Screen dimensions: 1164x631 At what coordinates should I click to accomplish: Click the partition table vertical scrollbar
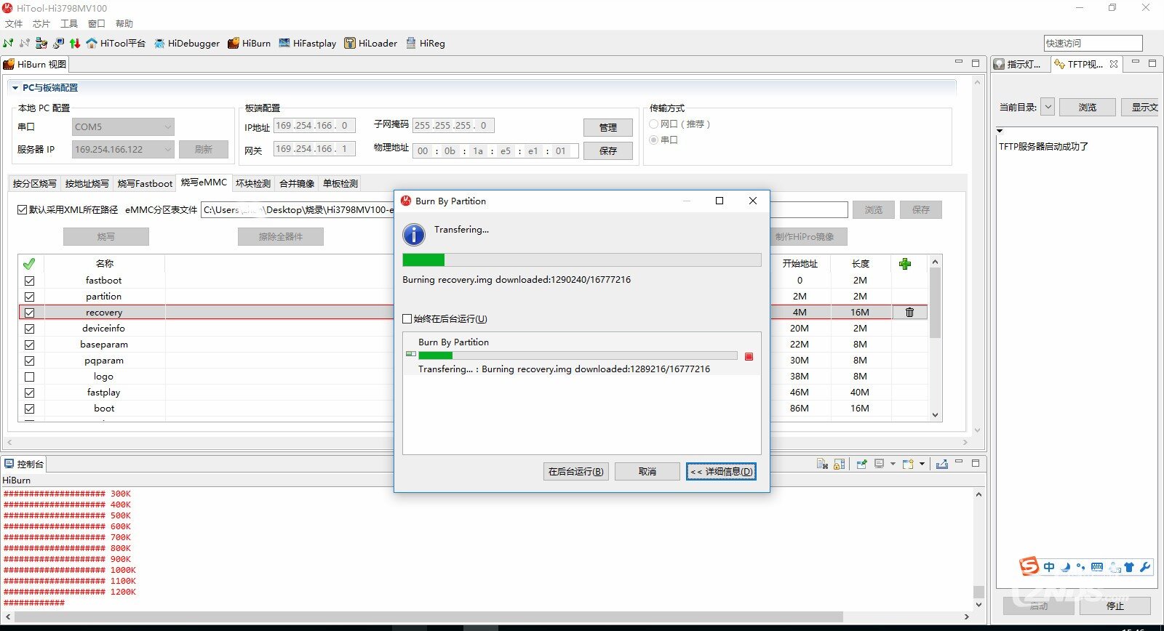pos(936,338)
